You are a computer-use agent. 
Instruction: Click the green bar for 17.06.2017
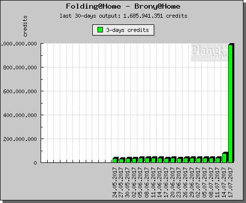click(166, 160)
